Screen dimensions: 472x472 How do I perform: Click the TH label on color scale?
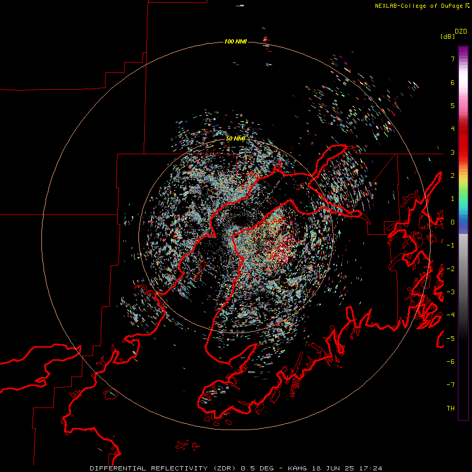click(450, 409)
